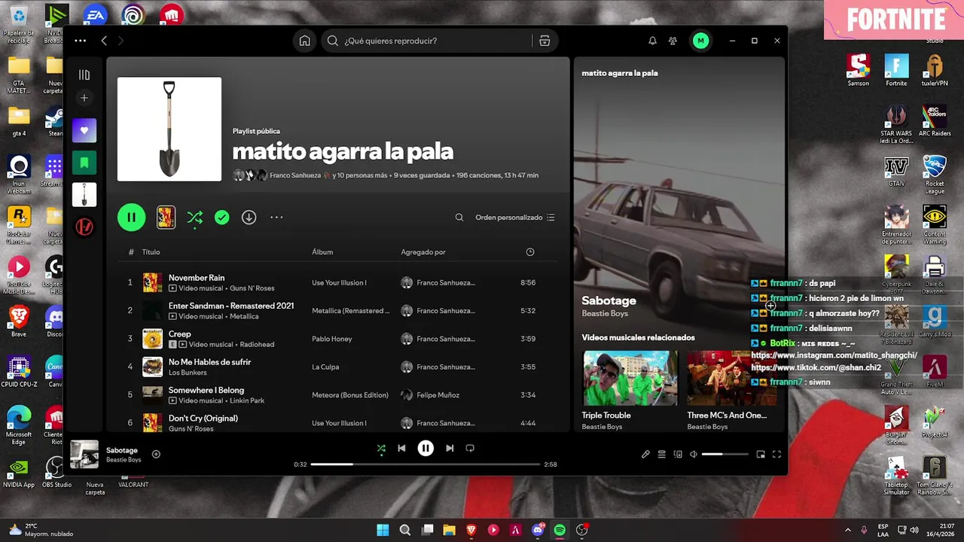Open the three-dots menu beside back arrow
Image resolution: width=964 pixels, height=542 pixels.
pos(81,41)
